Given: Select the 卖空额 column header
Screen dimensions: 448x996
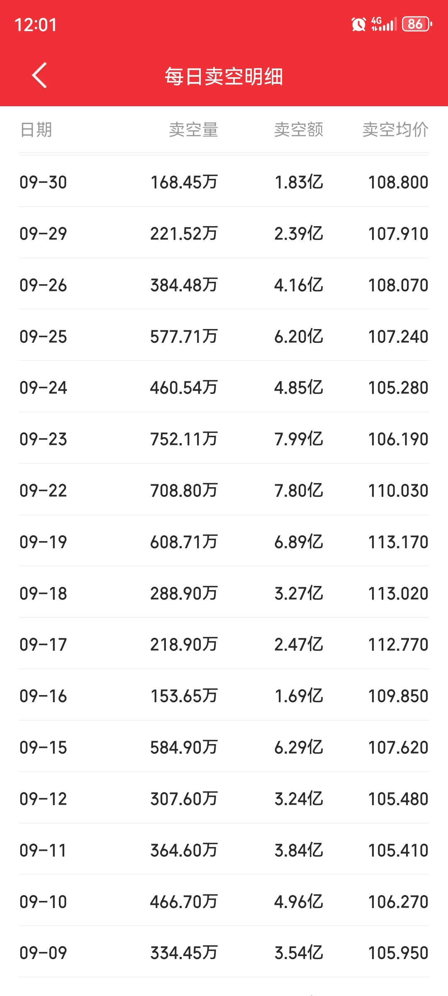Looking at the screenshot, I should [x=299, y=129].
